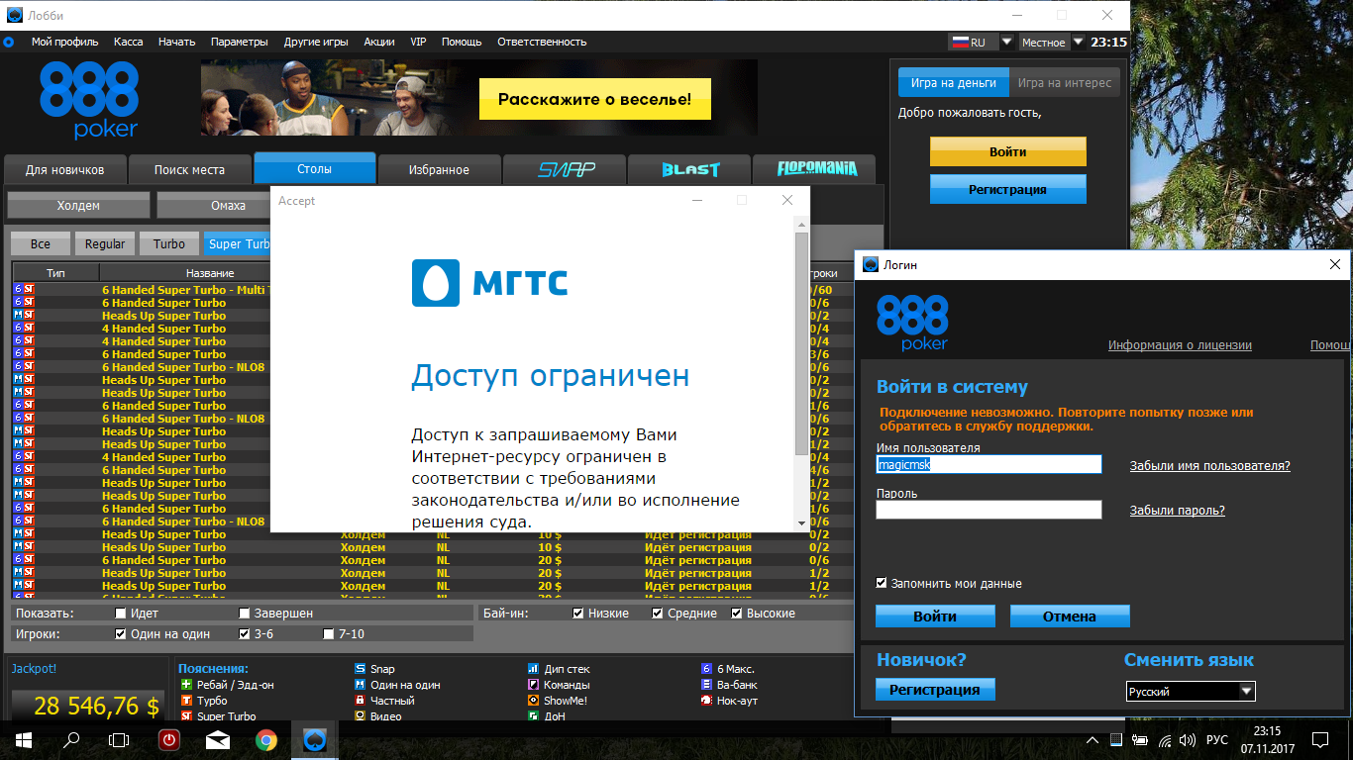The height and width of the screenshot is (760, 1353).
Task: Click the Отмена button in the login window
Action: pos(1070,616)
